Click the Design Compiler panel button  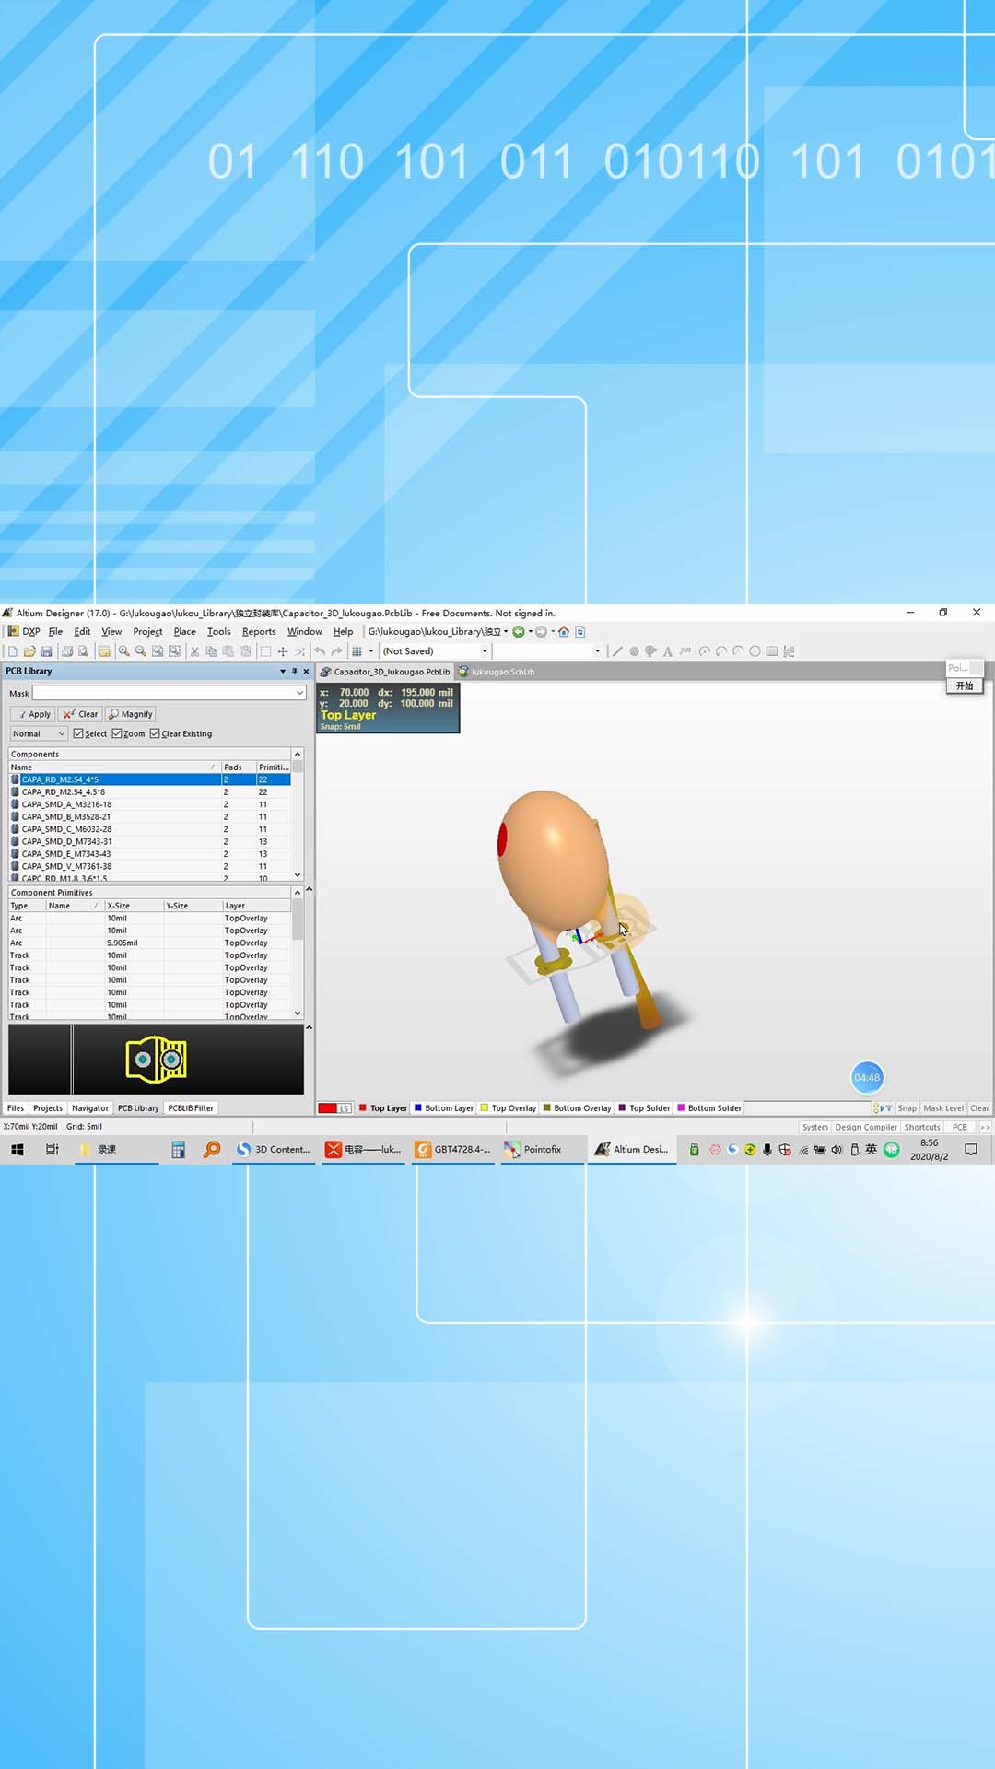point(866,1127)
